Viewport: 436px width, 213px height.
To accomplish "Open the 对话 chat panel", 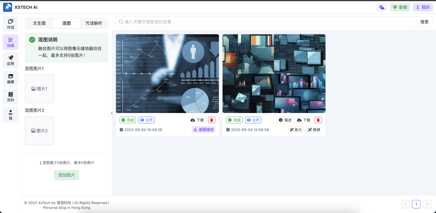I will [x=11, y=24].
